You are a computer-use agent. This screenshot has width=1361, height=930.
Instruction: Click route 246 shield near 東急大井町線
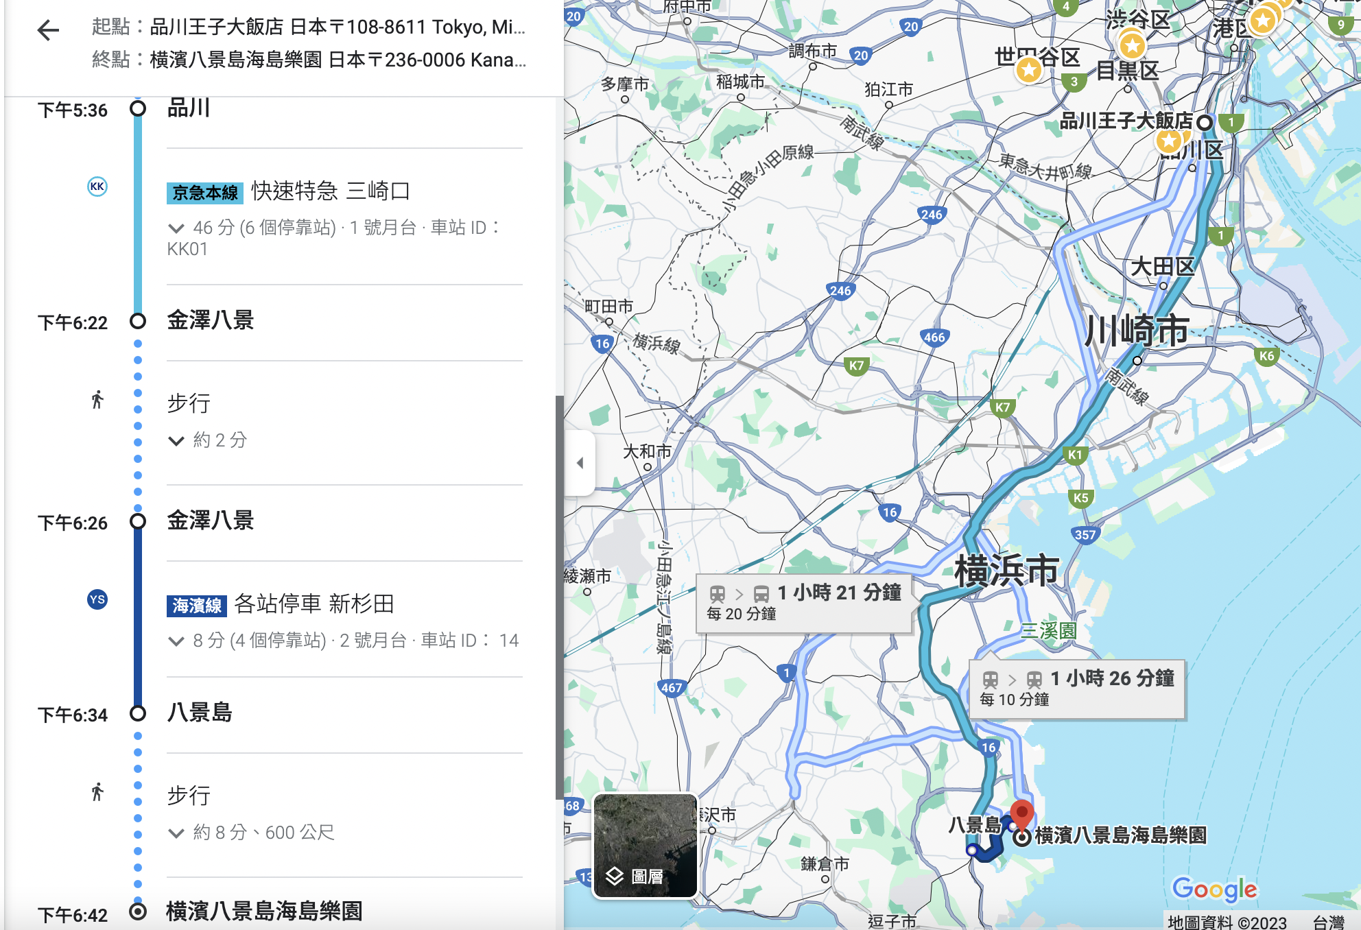pos(932,215)
